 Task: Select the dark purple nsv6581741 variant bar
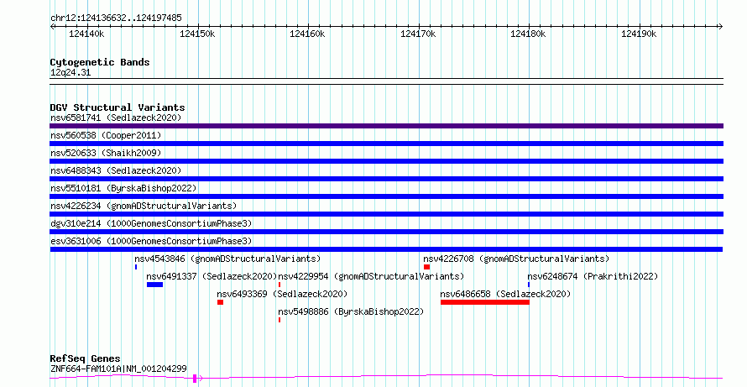[386, 126]
